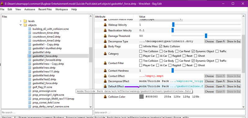
Task: Click Show In Explorer for Decompose Effect
Action: coord(234,81)
